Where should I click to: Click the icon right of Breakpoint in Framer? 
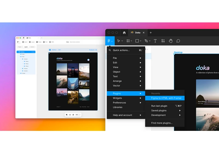pyautogui.click(x=96, y=50)
